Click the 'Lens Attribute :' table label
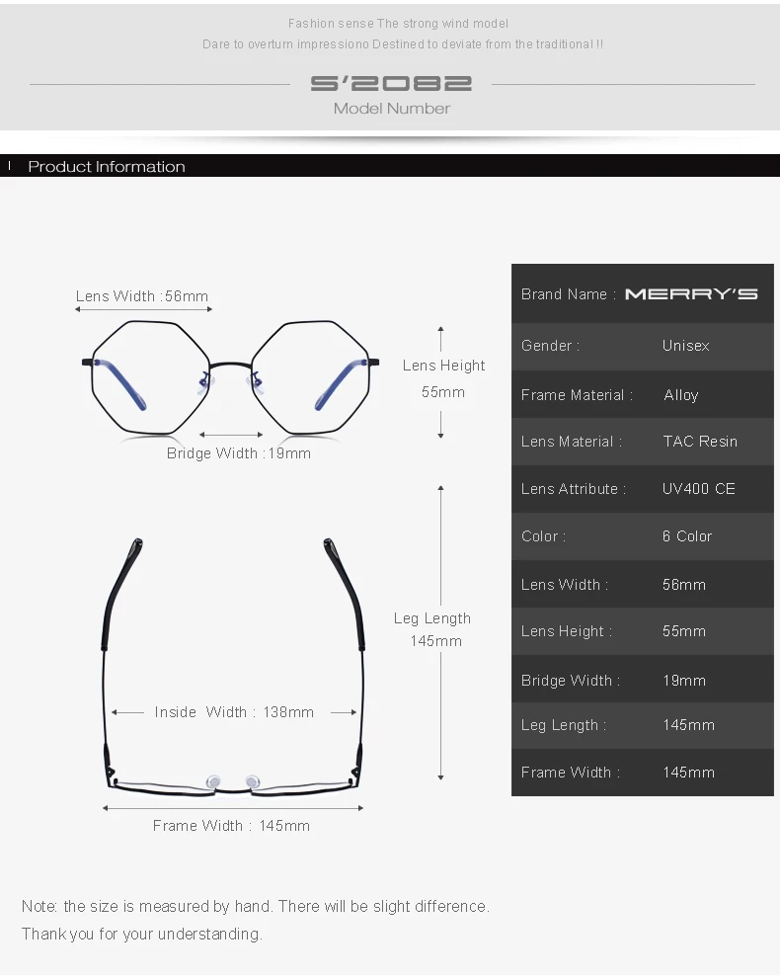 click(x=574, y=489)
